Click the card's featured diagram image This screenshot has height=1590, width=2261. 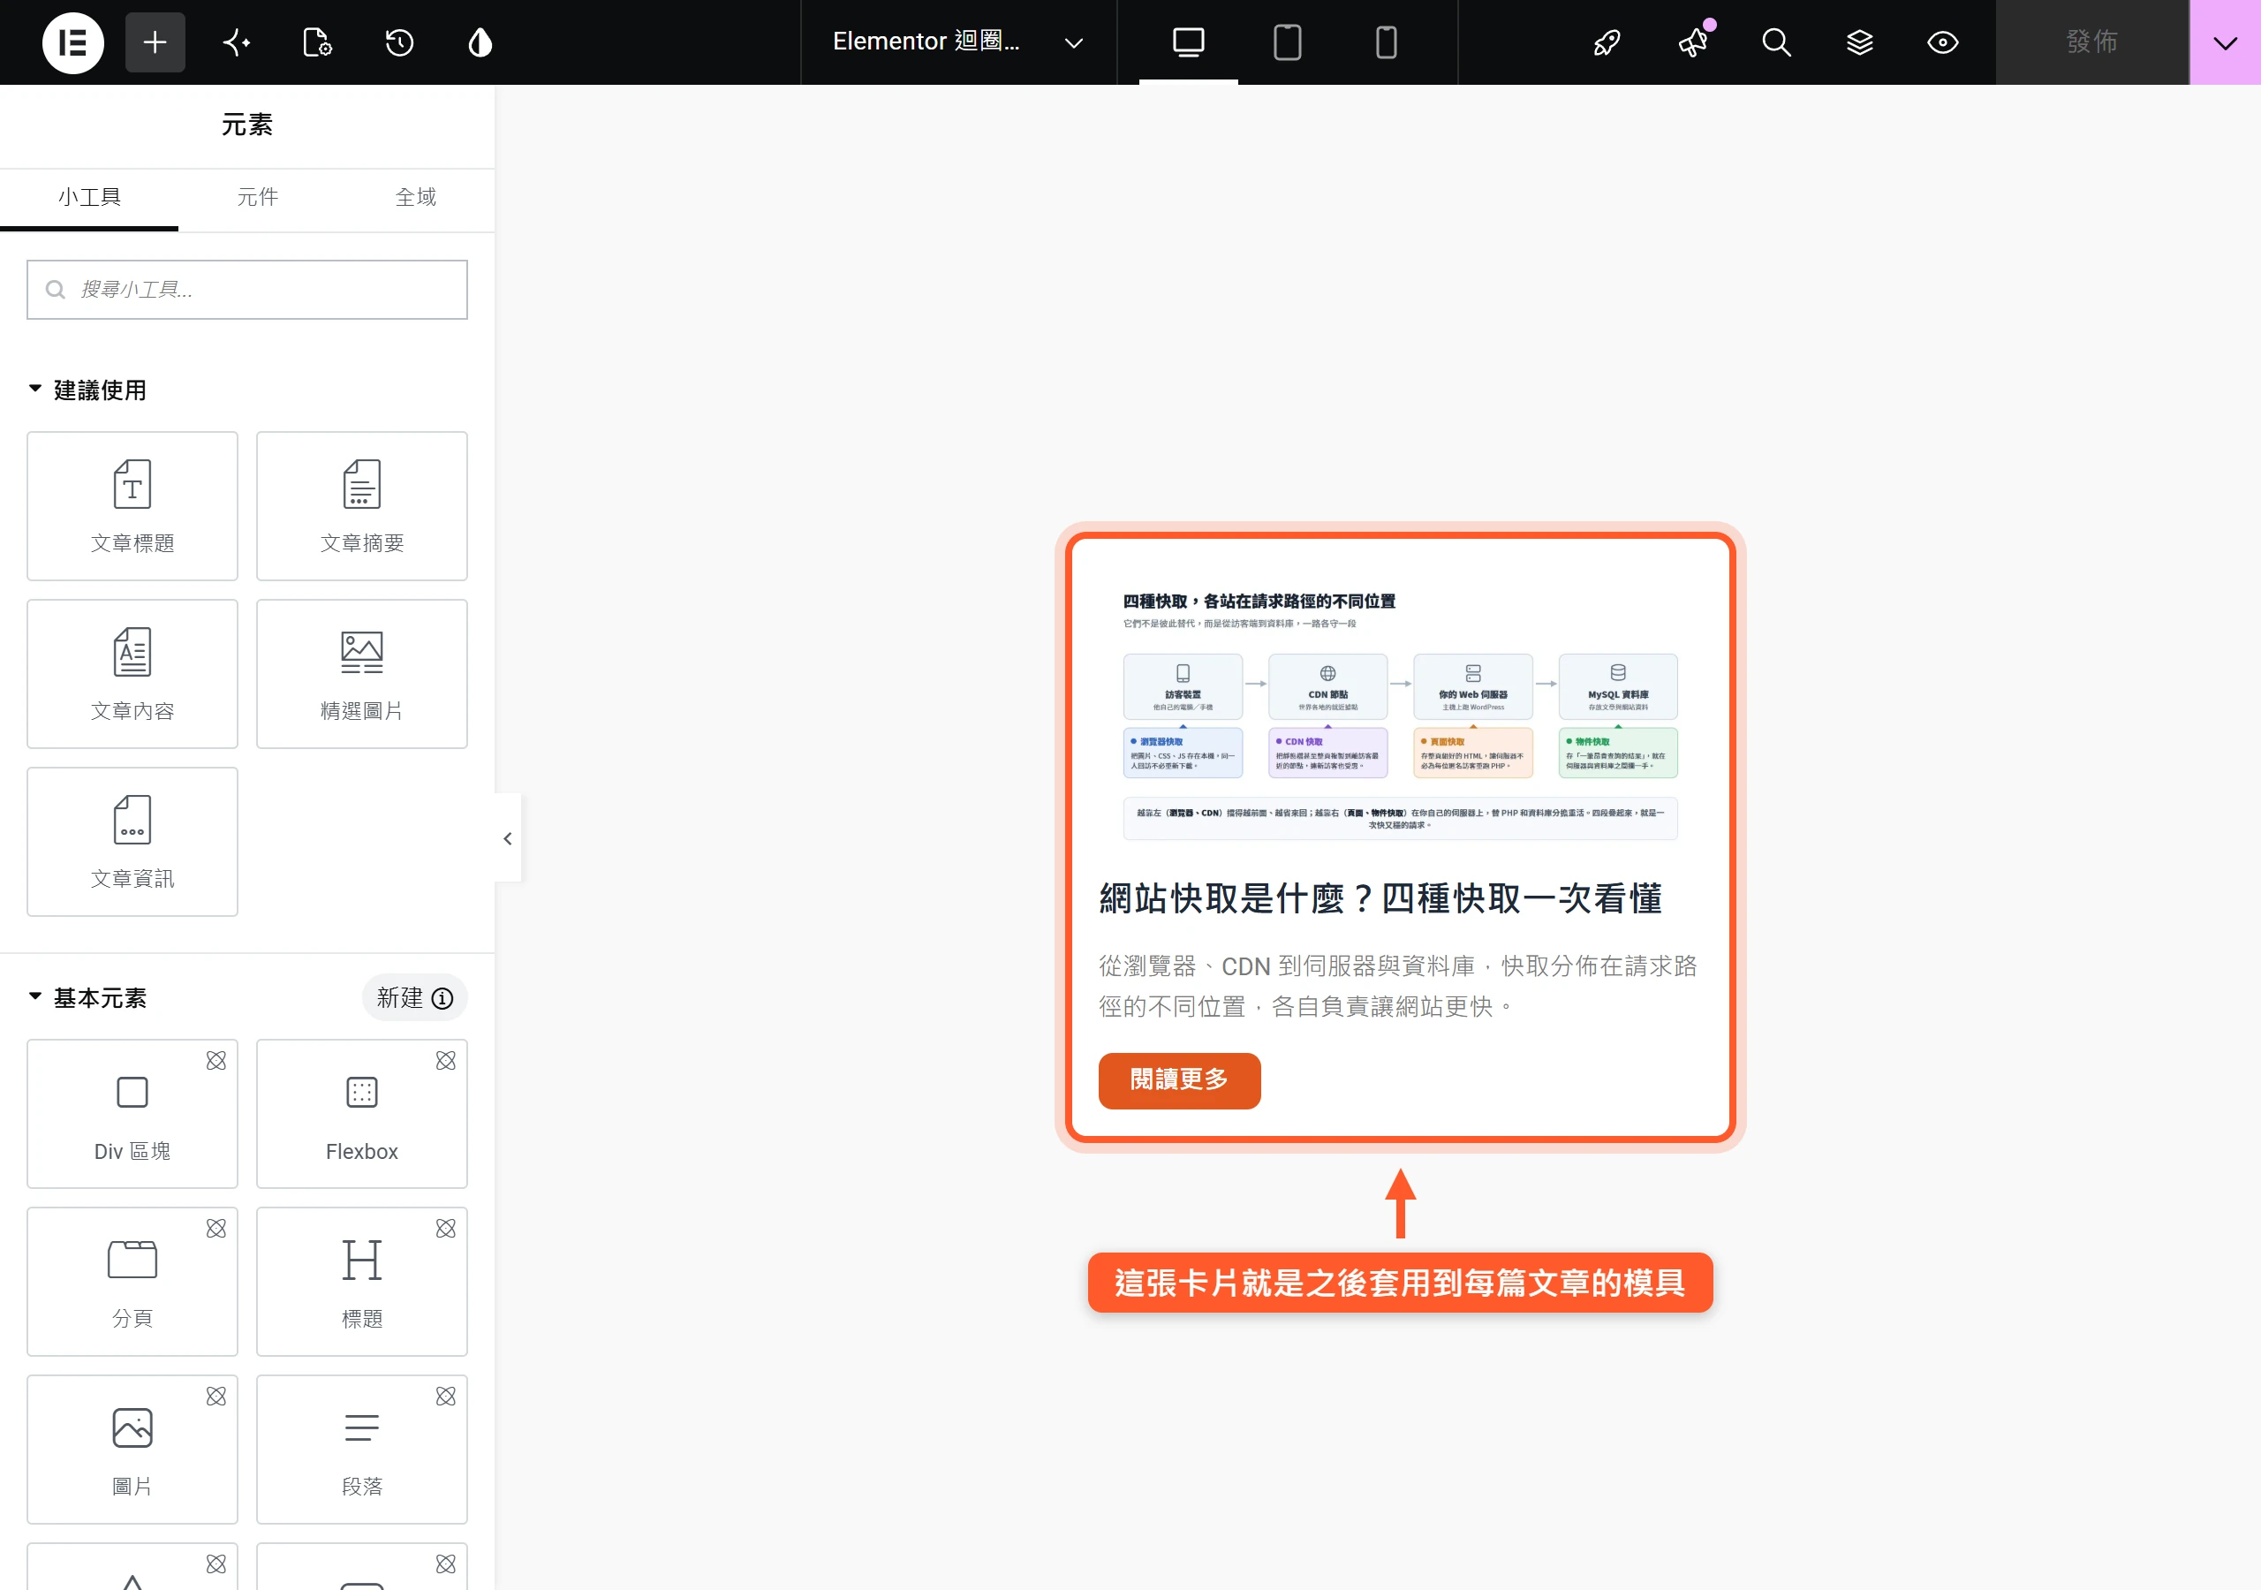coord(1399,711)
